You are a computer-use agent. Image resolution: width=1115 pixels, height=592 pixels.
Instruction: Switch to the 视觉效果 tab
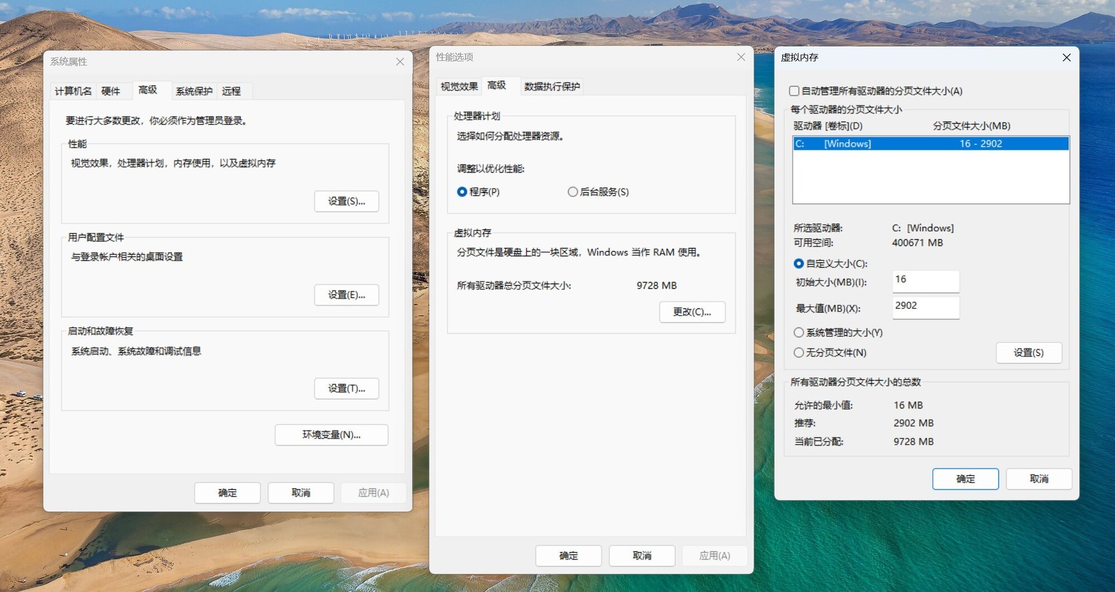[x=459, y=86]
